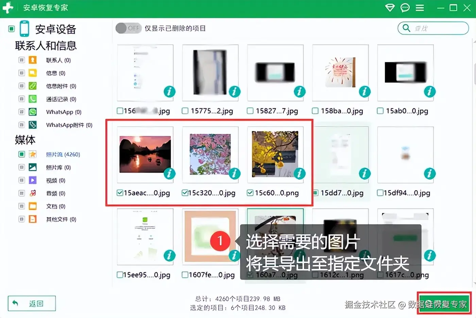Check the box for 15ee95....0.jpg

click(x=120, y=275)
